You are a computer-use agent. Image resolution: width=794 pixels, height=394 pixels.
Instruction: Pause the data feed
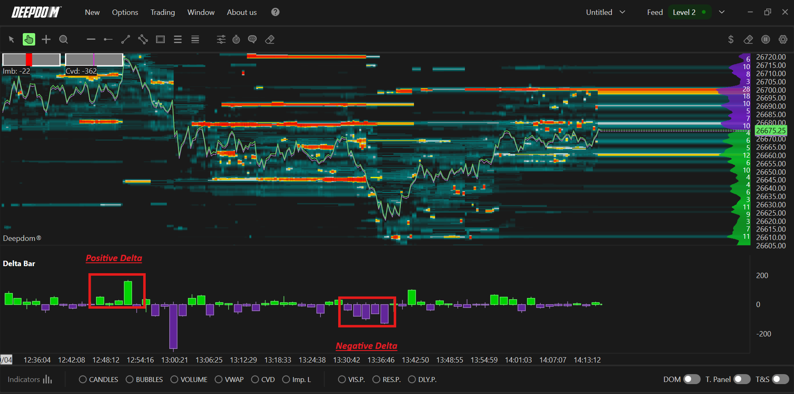pyautogui.click(x=765, y=39)
